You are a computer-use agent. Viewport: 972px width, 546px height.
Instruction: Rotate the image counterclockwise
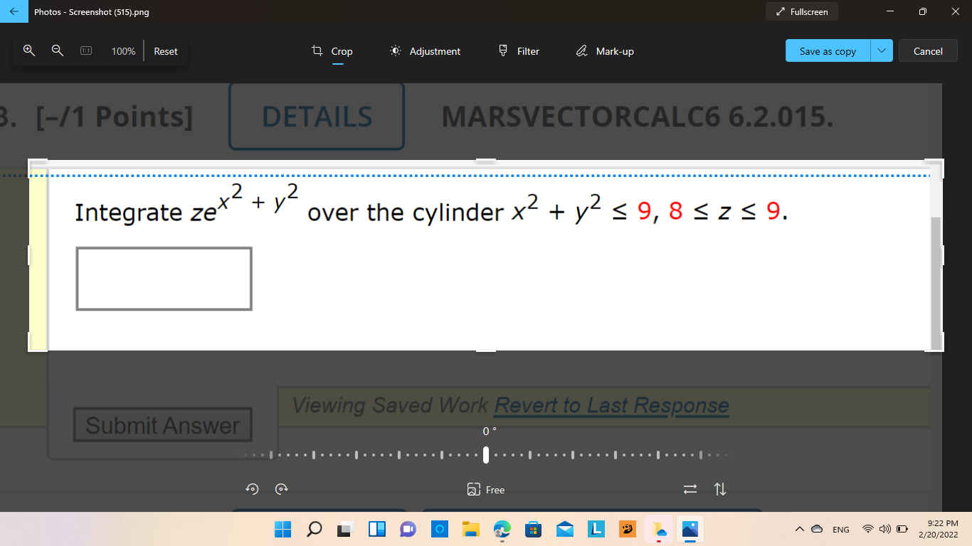coord(251,489)
